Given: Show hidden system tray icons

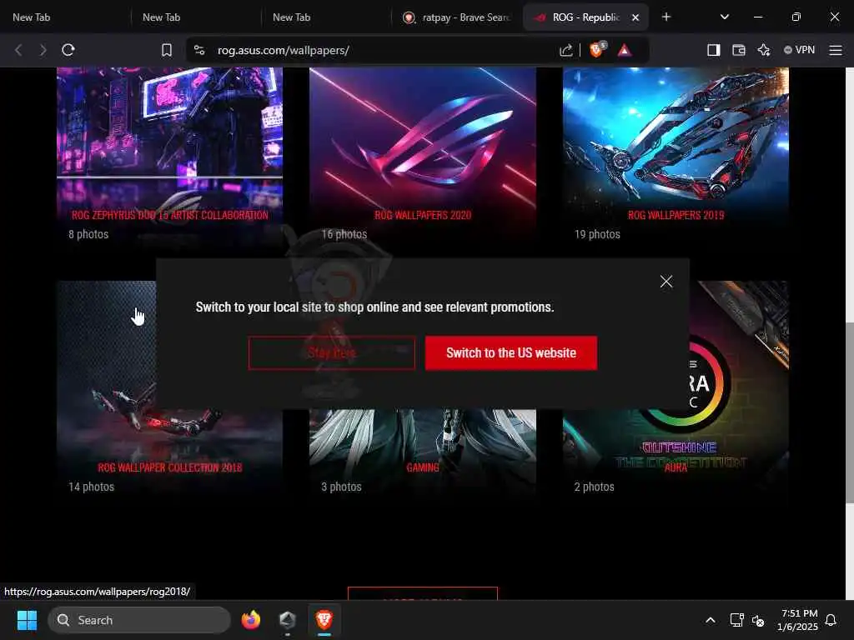Looking at the screenshot, I should [x=711, y=620].
